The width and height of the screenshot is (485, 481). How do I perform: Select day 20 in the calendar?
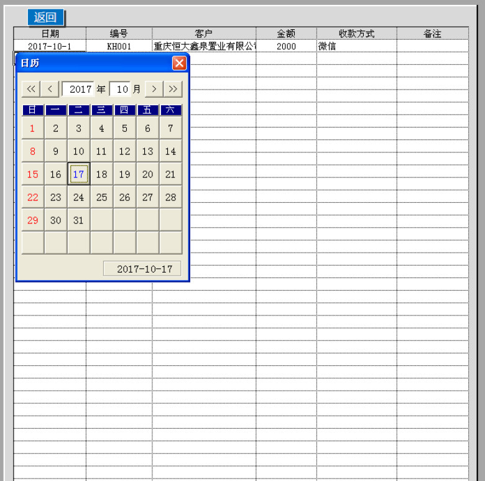click(147, 174)
